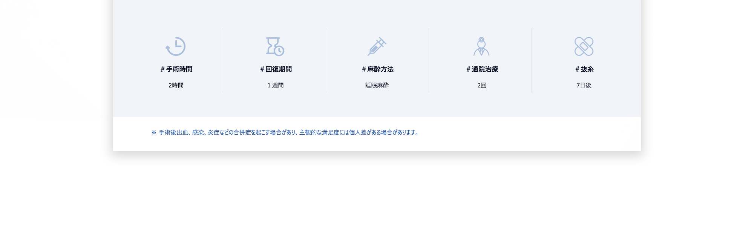Click the '2回' value text
Screen dimensions: 754x226
(x=482, y=85)
